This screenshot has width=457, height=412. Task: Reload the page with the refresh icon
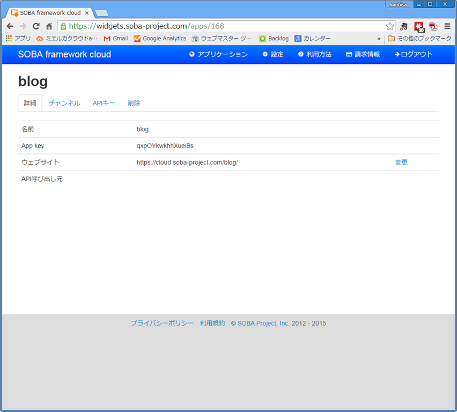(x=36, y=26)
